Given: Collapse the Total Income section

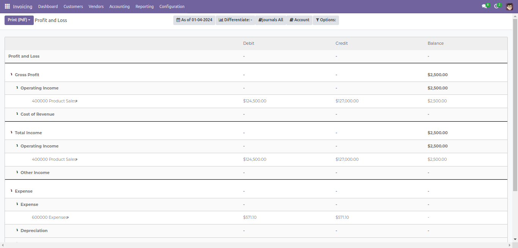Looking at the screenshot, I should click(x=11, y=133).
